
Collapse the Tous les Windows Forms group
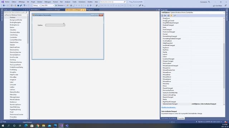click(5, 15)
